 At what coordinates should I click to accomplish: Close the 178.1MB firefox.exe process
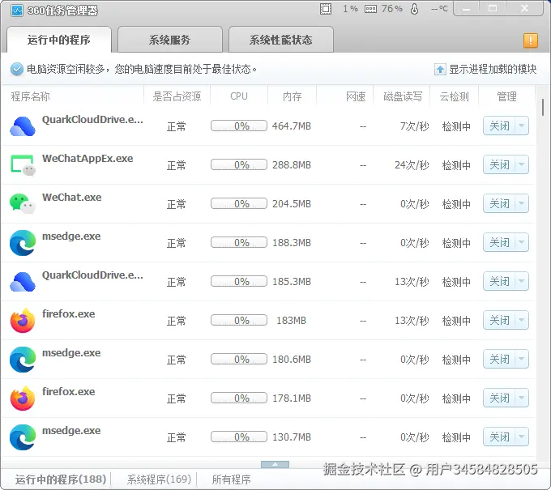[499, 398]
